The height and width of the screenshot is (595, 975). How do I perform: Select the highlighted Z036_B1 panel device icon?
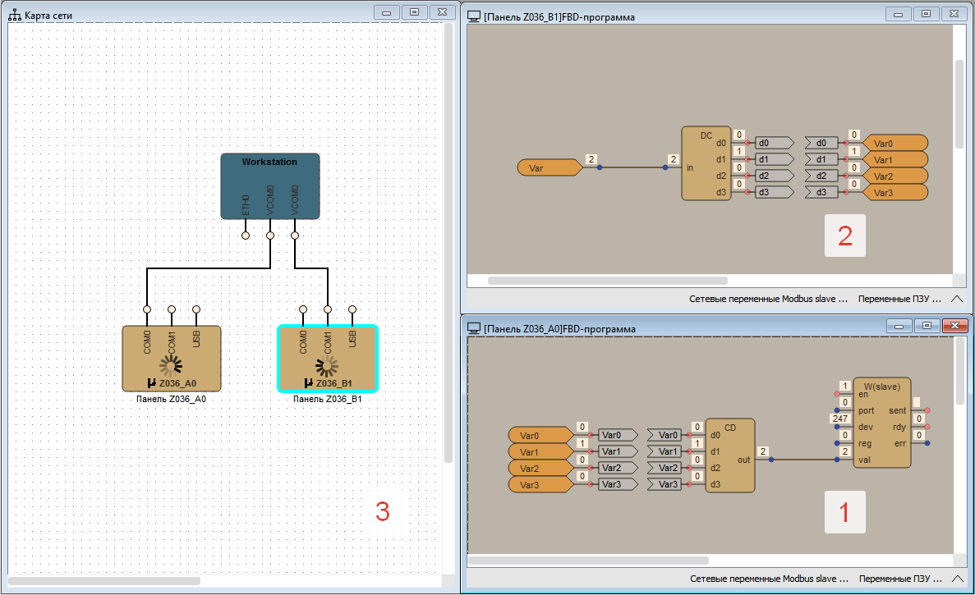(x=327, y=359)
